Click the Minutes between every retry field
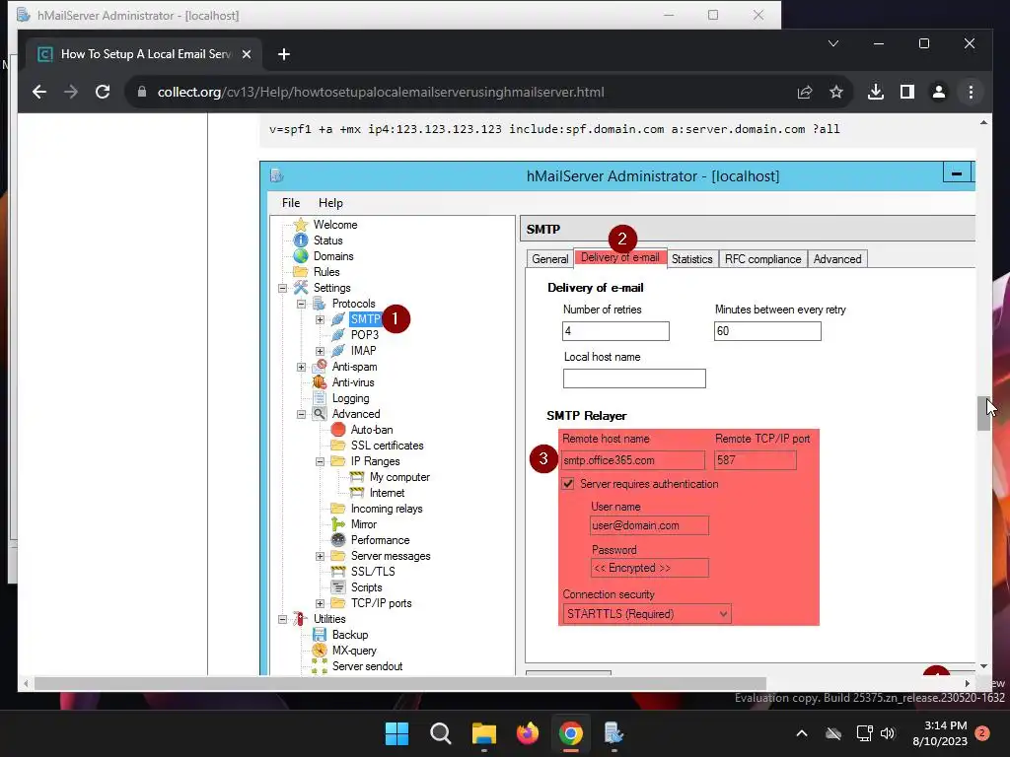 [x=767, y=331]
